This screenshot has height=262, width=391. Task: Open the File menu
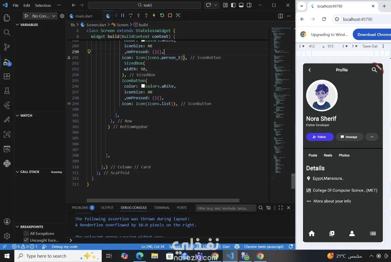16,5
